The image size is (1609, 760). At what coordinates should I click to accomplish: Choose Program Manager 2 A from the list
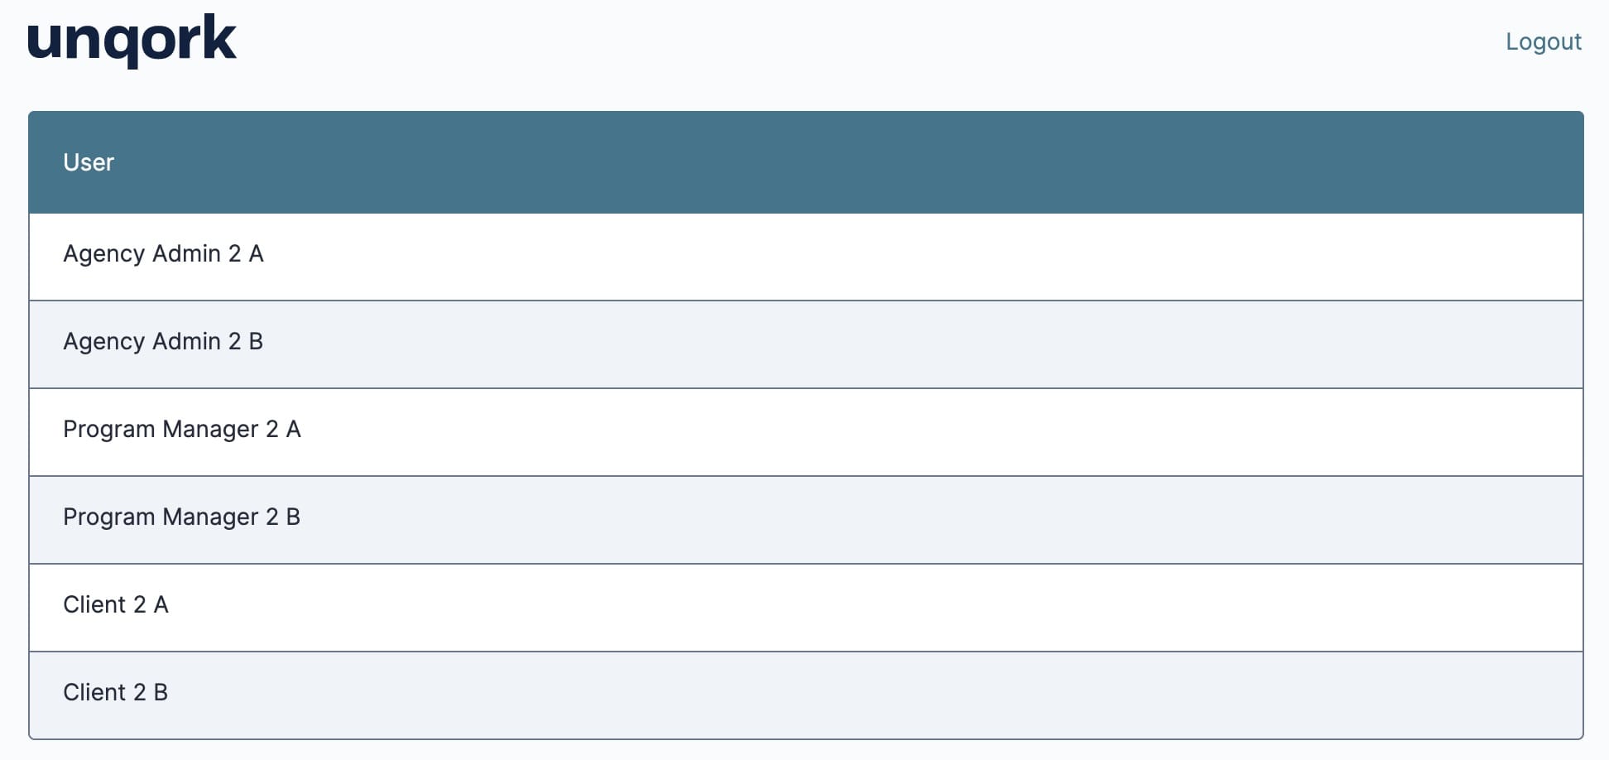click(806, 432)
